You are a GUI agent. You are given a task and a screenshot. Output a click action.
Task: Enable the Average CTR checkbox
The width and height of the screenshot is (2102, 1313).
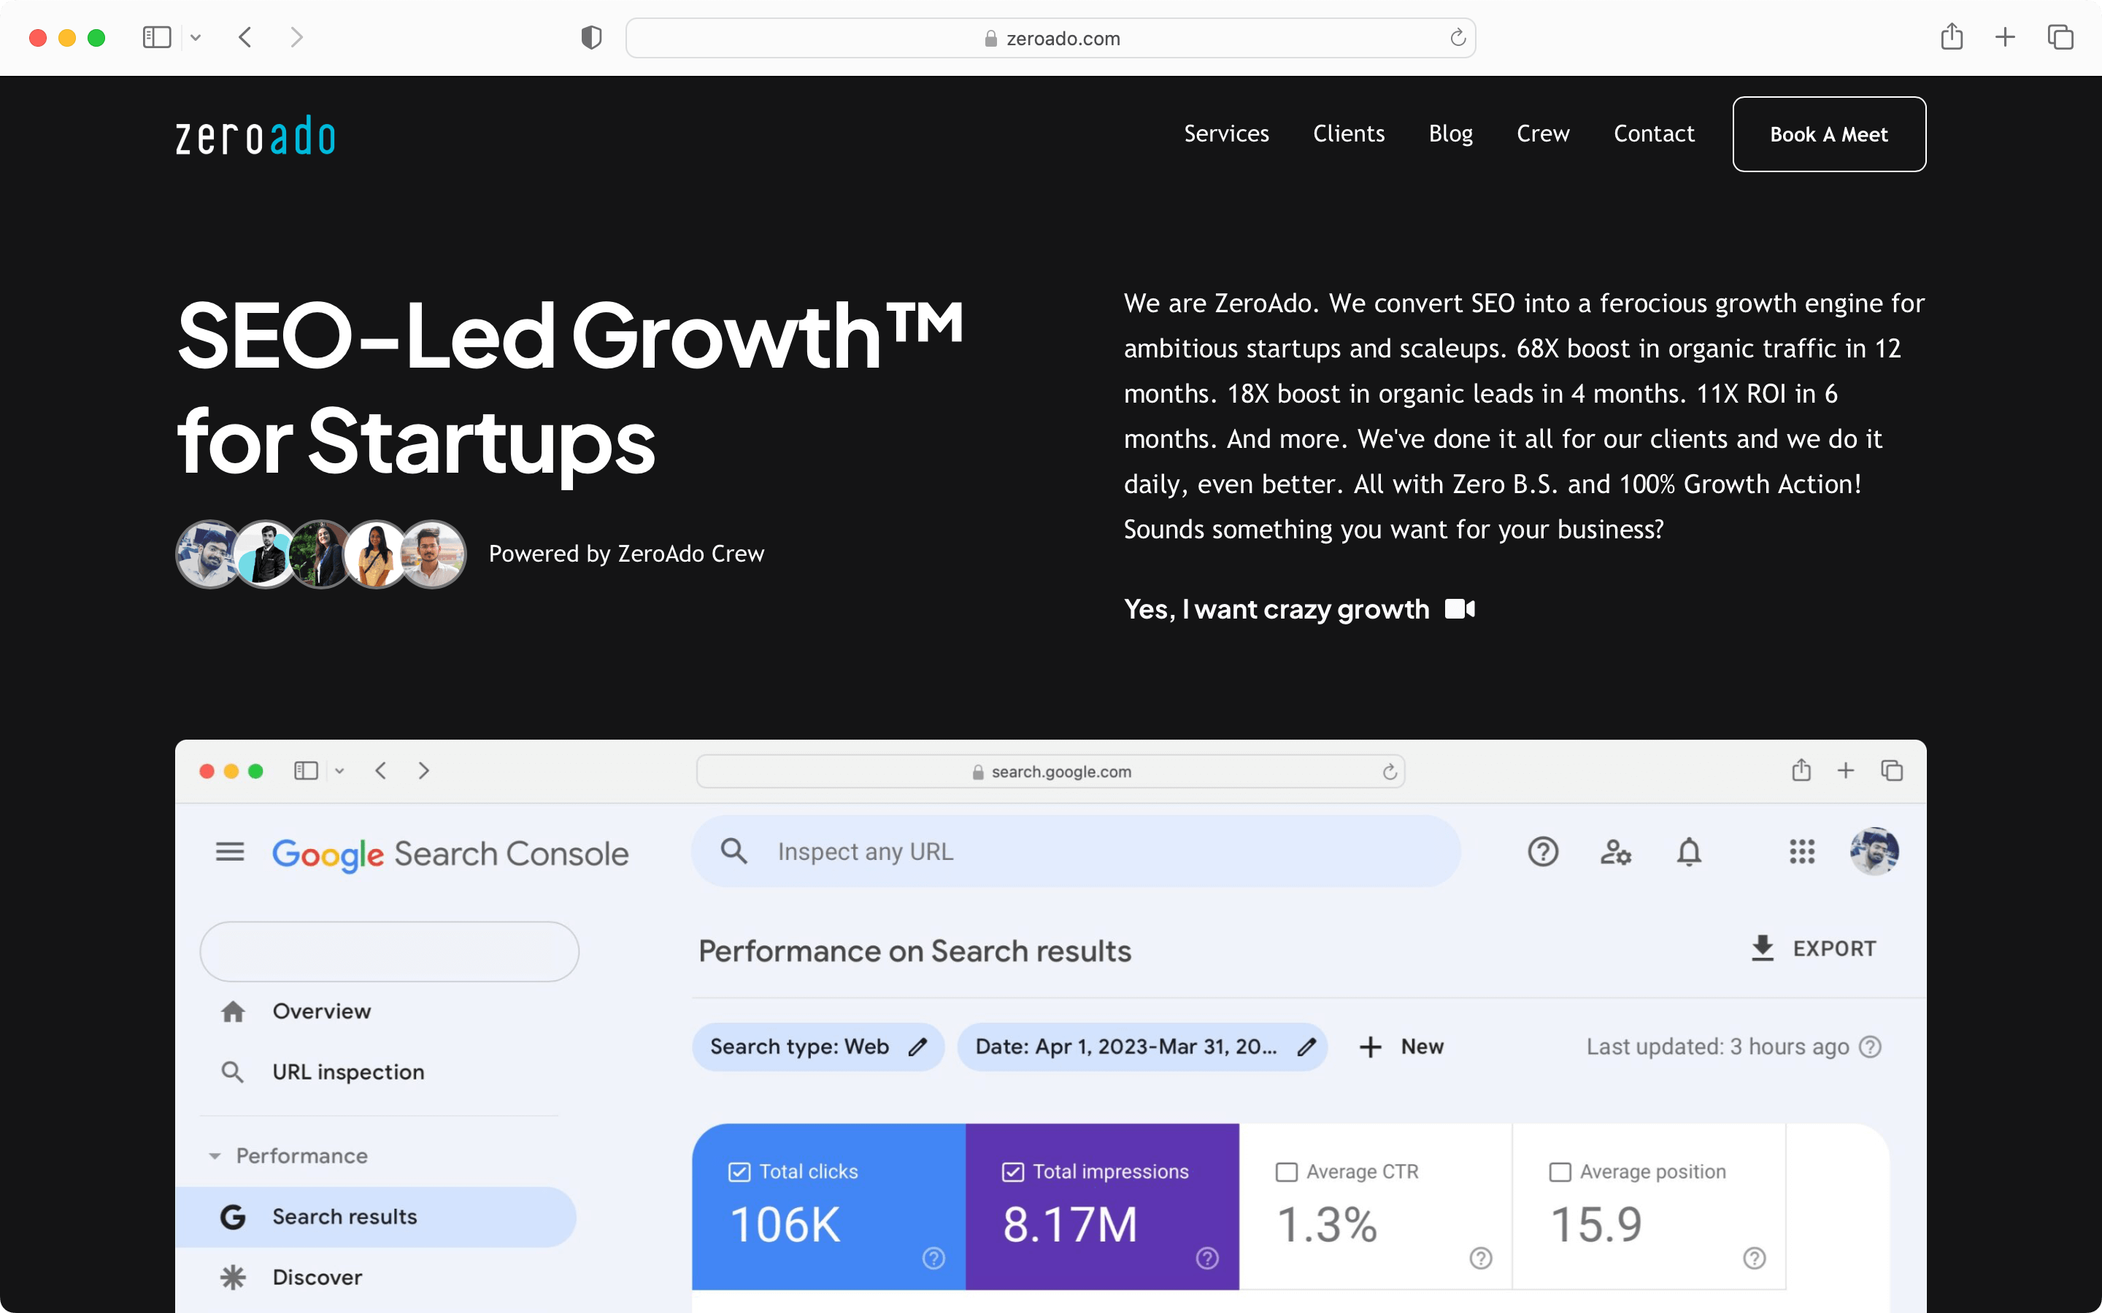pos(1287,1171)
